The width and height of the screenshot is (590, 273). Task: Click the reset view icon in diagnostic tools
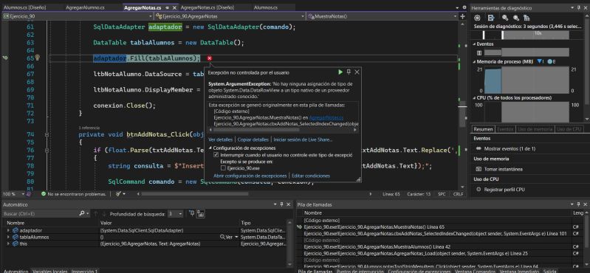coord(526,18)
